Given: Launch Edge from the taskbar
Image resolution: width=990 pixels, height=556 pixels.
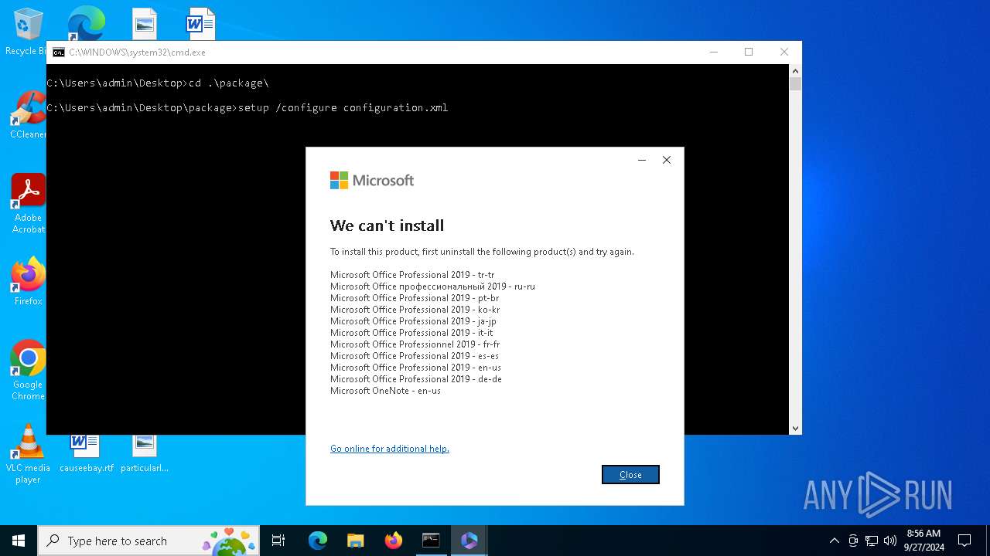Looking at the screenshot, I should click(318, 541).
